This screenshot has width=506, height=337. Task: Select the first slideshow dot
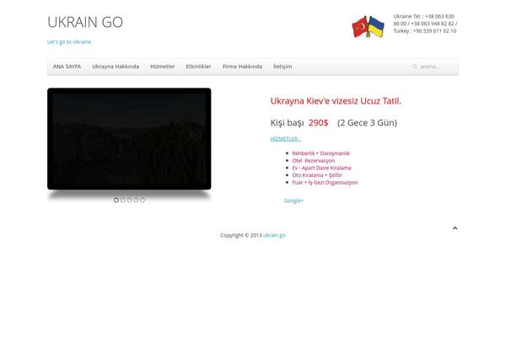click(x=116, y=200)
